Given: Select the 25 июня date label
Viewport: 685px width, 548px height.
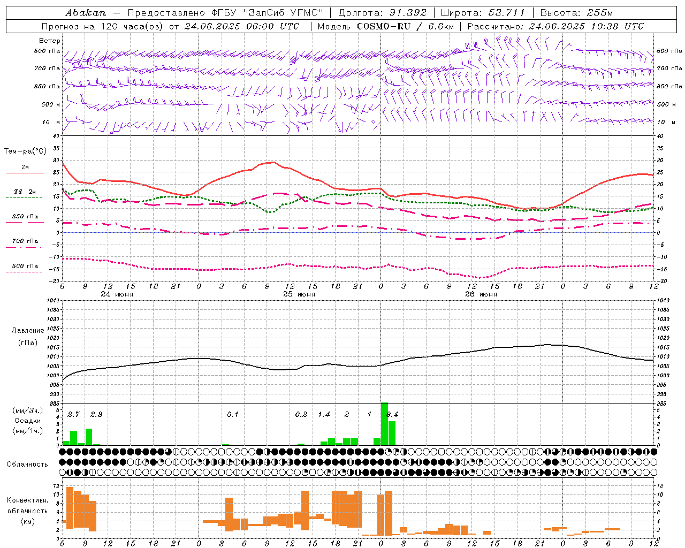Looking at the screenshot, I should pyautogui.click(x=299, y=294).
